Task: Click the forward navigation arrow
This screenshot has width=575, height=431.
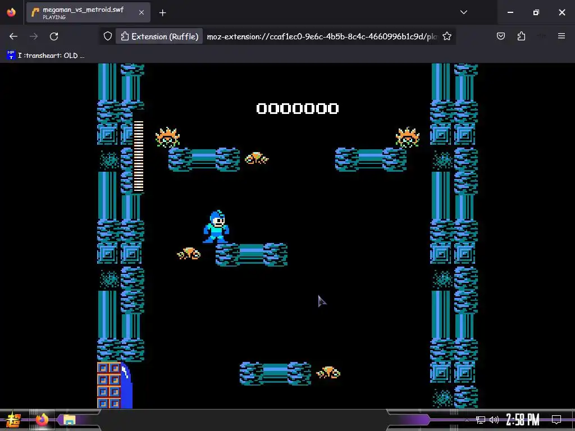Action: pos(34,36)
